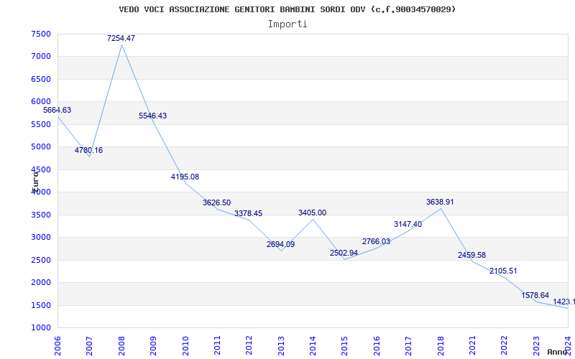Click the data label 3147.40
Screen dimensions: 575x359
408,224
